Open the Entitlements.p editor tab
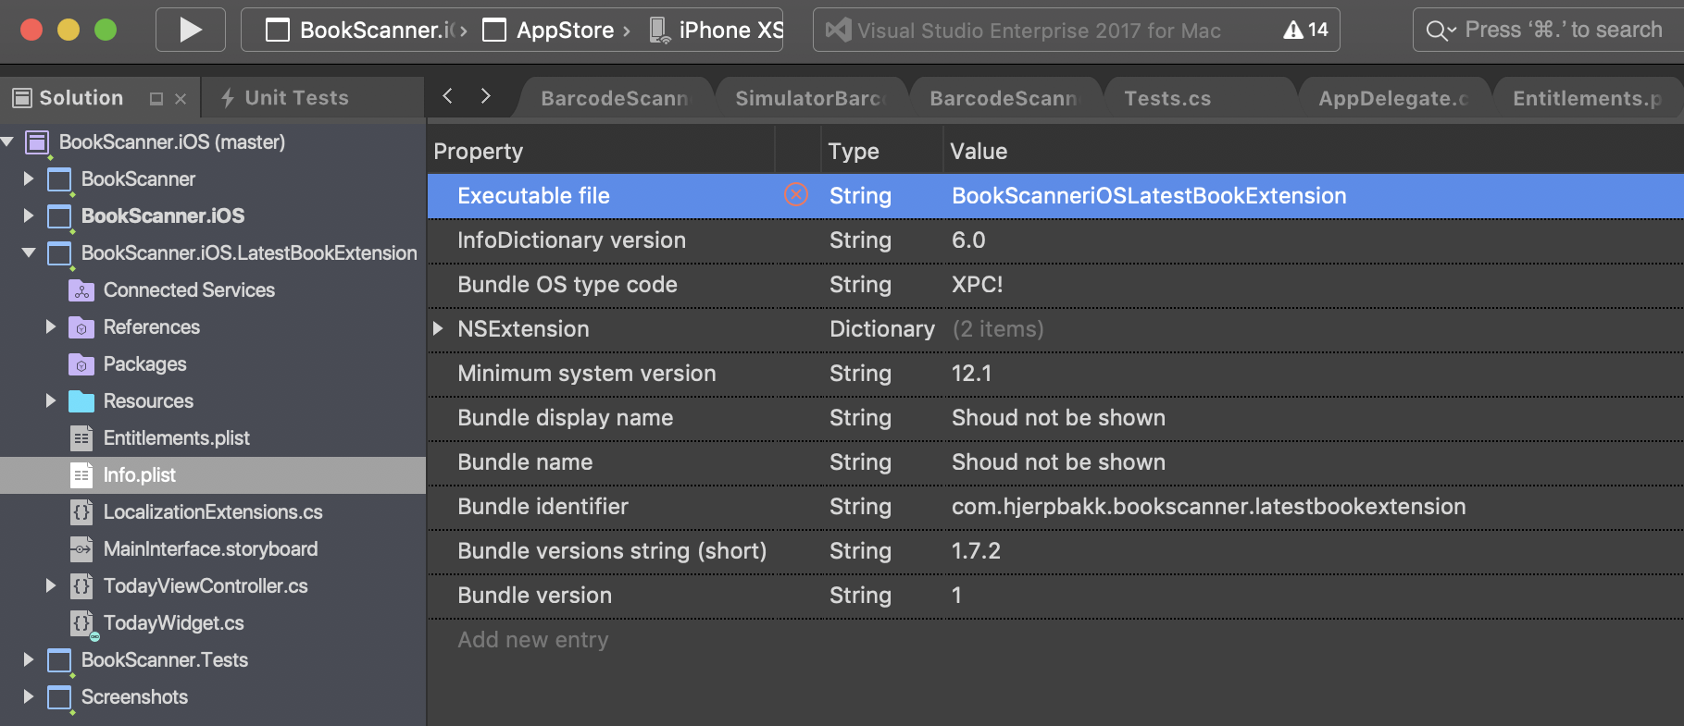 1587,99
